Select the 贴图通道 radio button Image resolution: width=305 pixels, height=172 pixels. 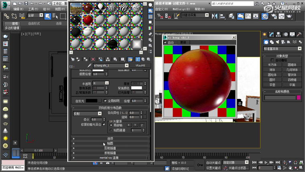pos(111,130)
